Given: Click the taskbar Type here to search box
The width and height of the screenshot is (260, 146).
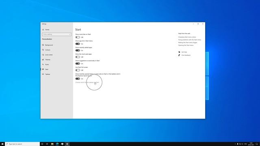Looking at the screenshot, I should point(22,144).
